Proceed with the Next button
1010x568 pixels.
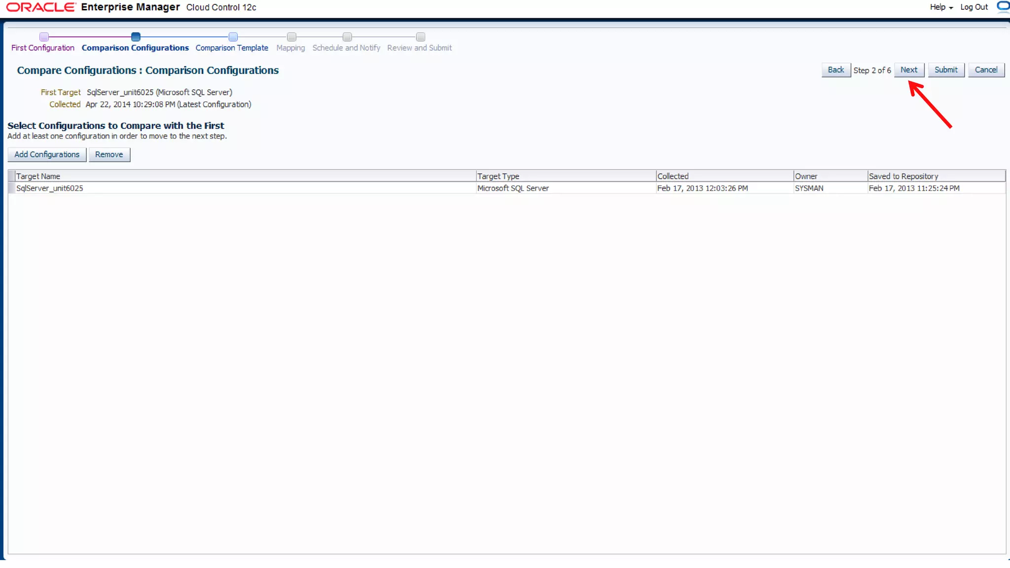coord(909,70)
